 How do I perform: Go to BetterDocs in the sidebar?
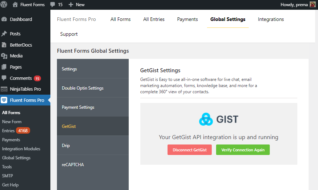coord(25,45)
